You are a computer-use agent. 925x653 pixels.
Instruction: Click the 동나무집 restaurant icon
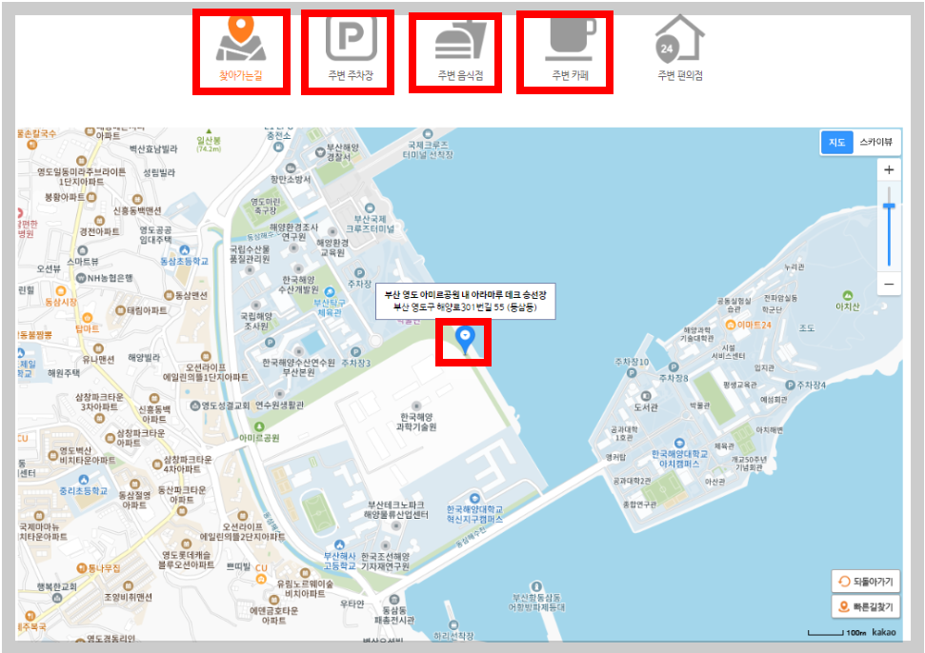(x=82, y=568)
